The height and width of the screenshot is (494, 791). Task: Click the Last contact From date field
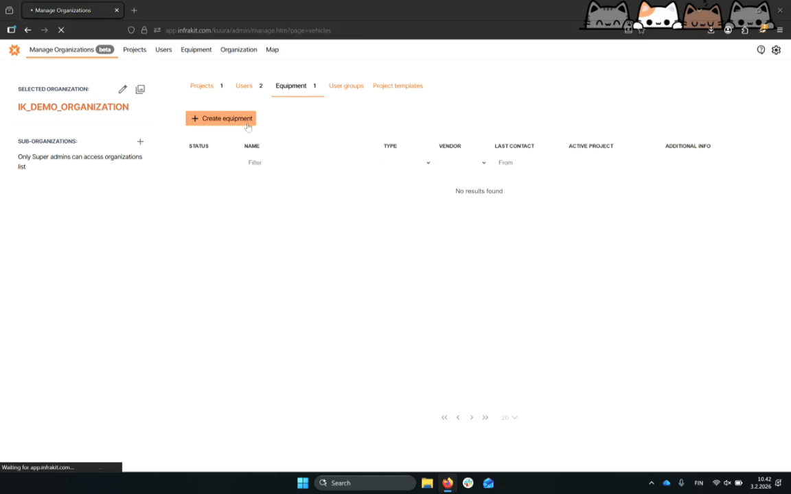tap(527, 163)
